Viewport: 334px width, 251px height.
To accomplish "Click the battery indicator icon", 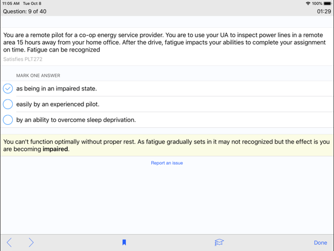I will [327, 4].
